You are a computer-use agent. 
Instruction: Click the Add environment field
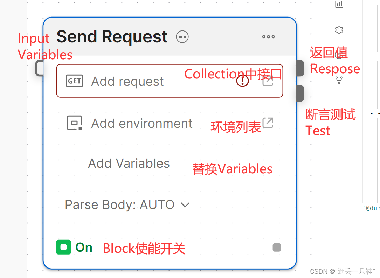141,123
